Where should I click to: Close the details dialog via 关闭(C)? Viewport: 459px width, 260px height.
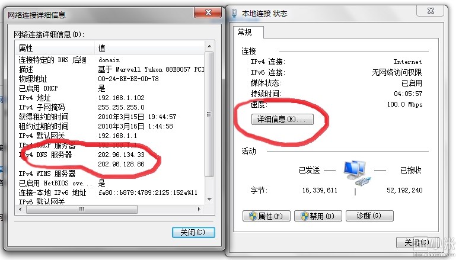coord(193,232)
